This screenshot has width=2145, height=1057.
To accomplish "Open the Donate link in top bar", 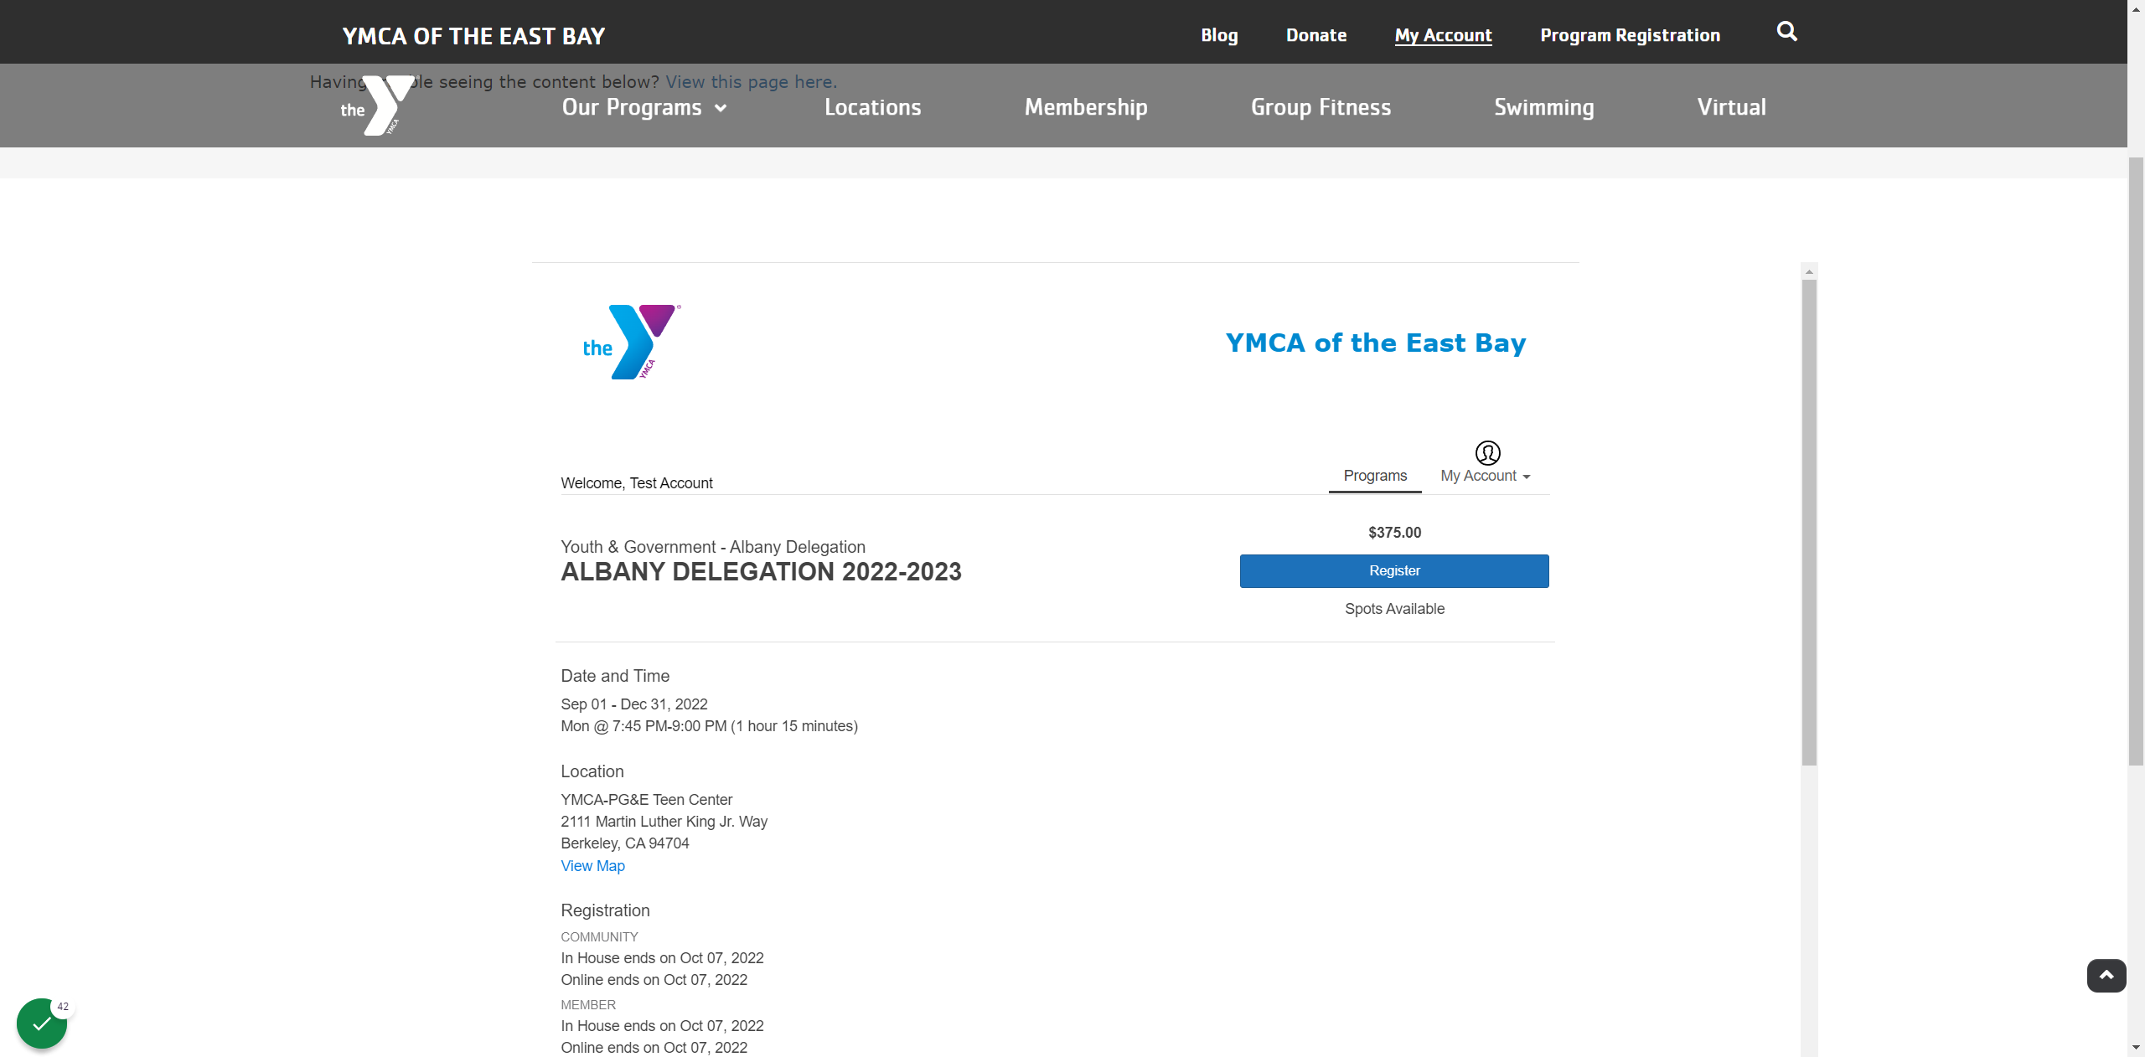I will (x=1316, y=35).
